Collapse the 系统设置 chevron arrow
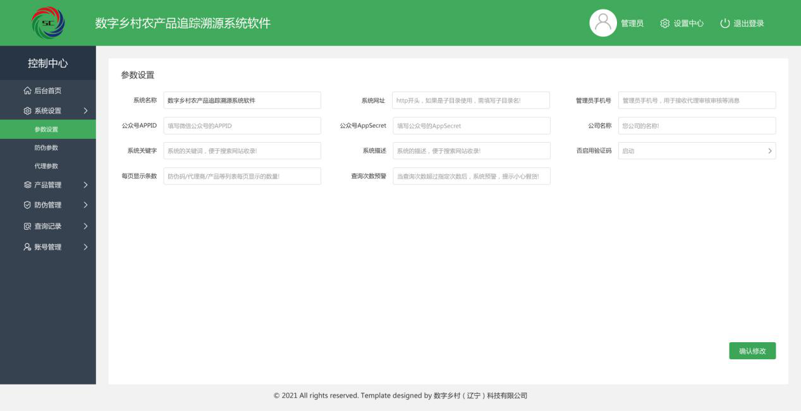This screenshot has width=801, height=411. click(x=85, y=110)
